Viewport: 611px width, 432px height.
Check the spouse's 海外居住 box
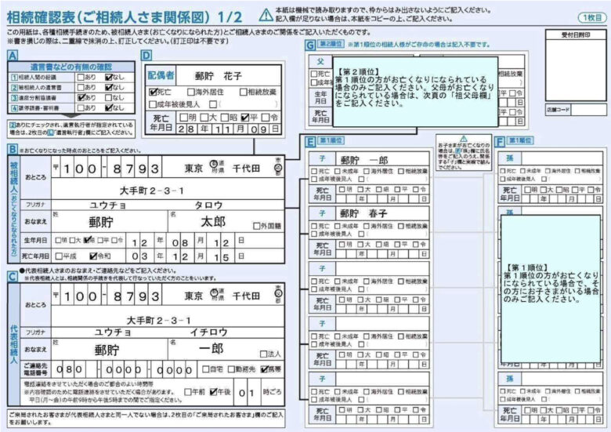click(x=190, y=92)
